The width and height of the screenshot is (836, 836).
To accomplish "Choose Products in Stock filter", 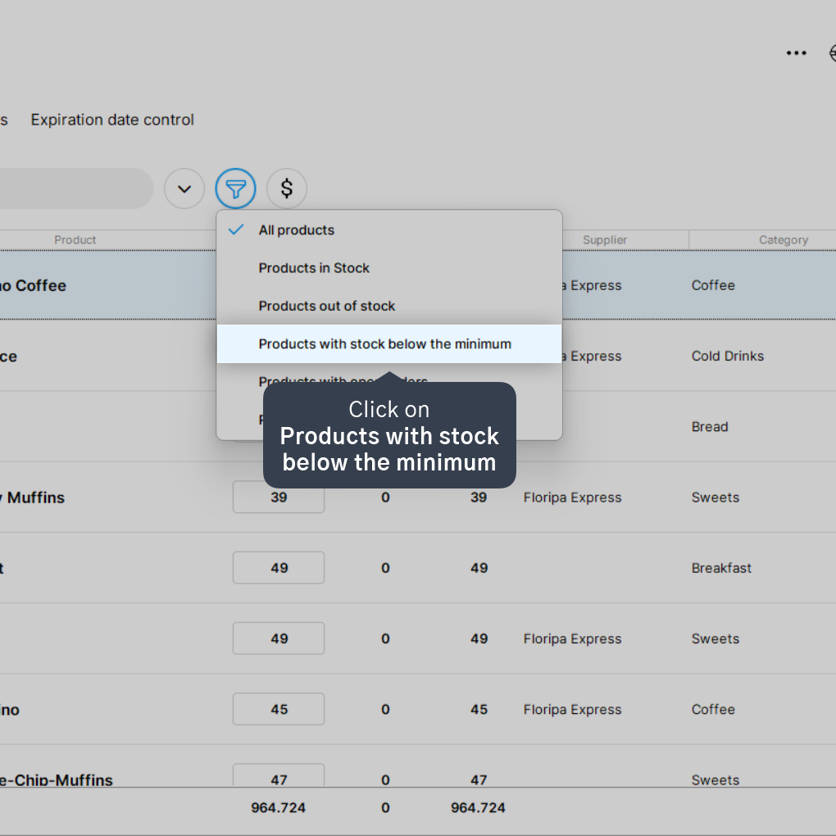I will [x=389, y=268].
